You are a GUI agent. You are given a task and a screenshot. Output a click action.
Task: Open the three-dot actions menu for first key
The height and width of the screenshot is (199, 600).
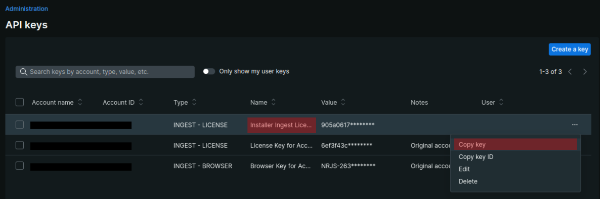coord(574,125)
